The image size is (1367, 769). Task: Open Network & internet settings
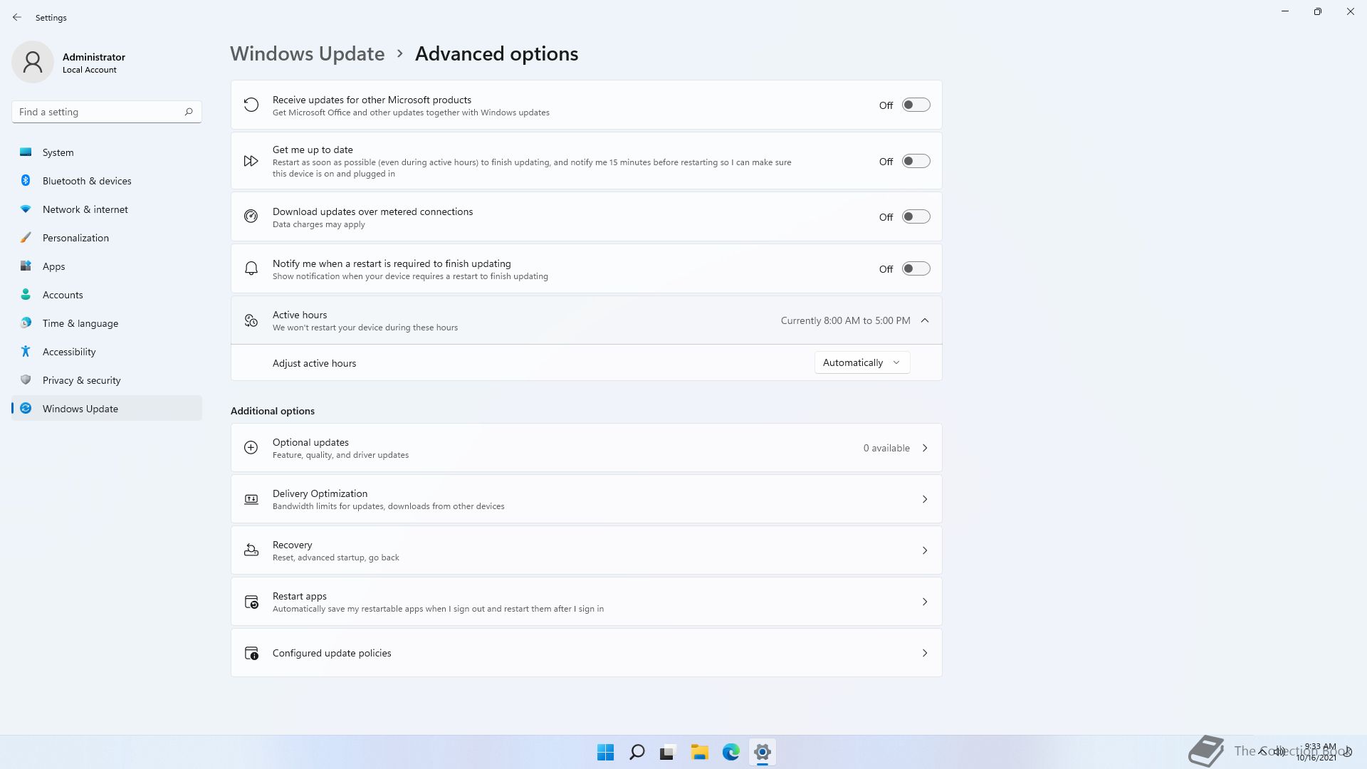coord(107,209)
